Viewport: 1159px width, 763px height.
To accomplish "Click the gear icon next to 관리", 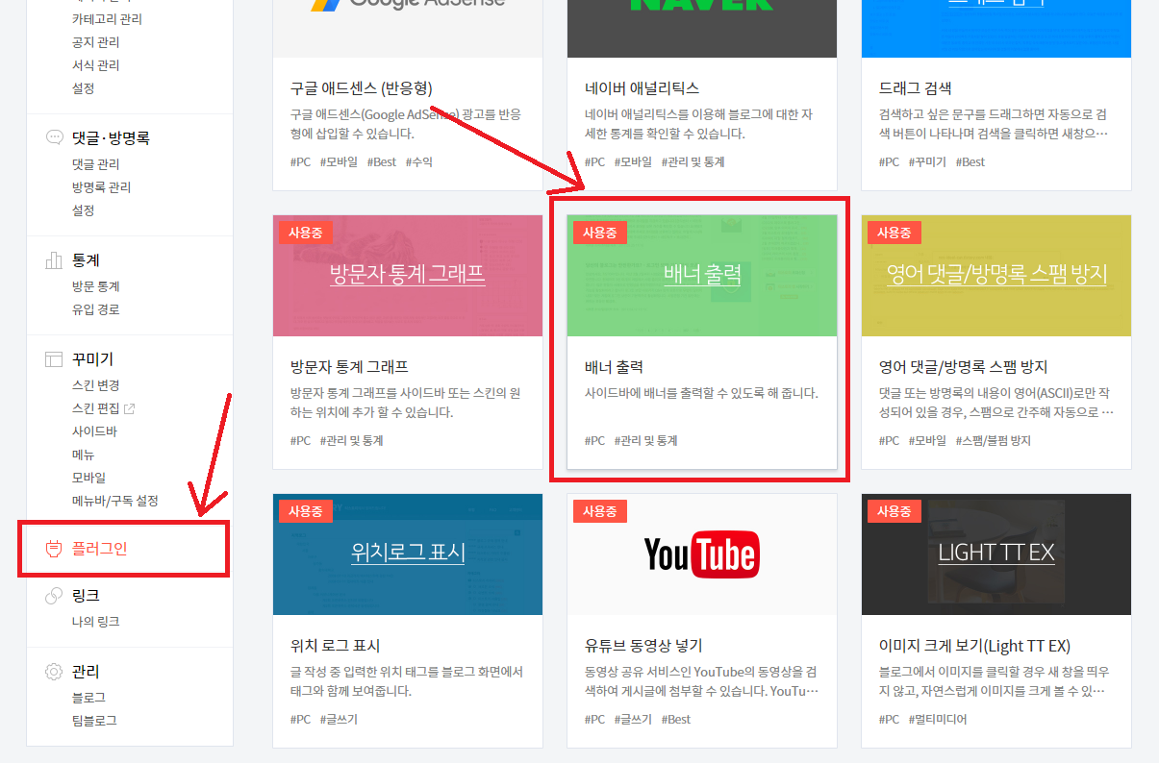I will coord(55,671).
